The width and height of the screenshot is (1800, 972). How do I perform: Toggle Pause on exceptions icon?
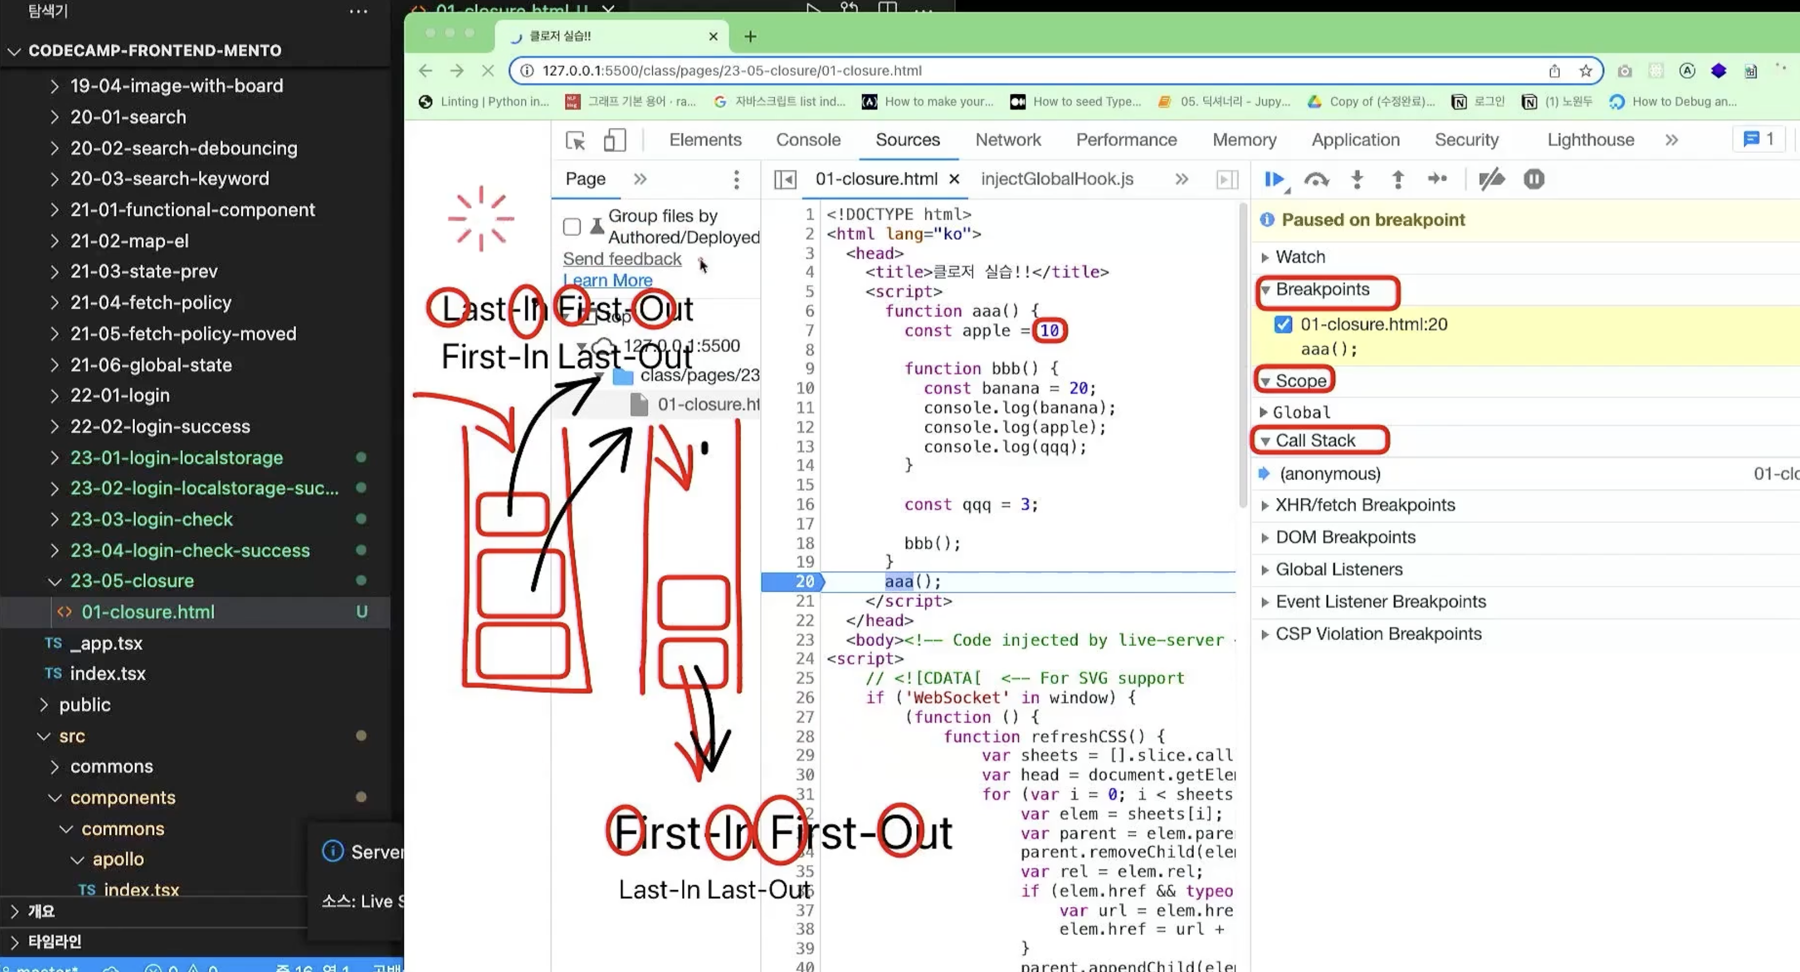coord(1534,180)
